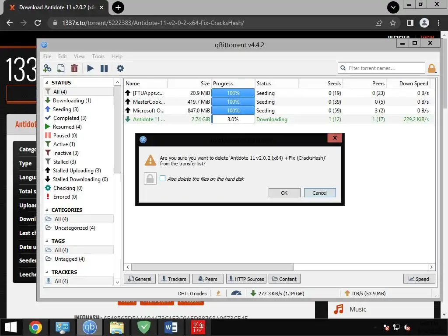The width and height of the screenshot is (448, 336).
Task: Click the Speed button
Action: pos(419,279)
